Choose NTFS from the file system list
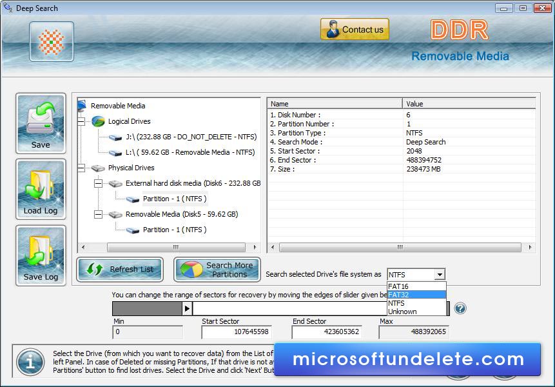Viewport: 555px width, 387px height. tap(416, 303)
